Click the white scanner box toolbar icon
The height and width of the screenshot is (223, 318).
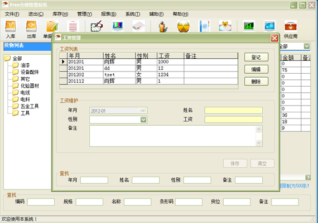pyautogui.click(x=138, y=26)
